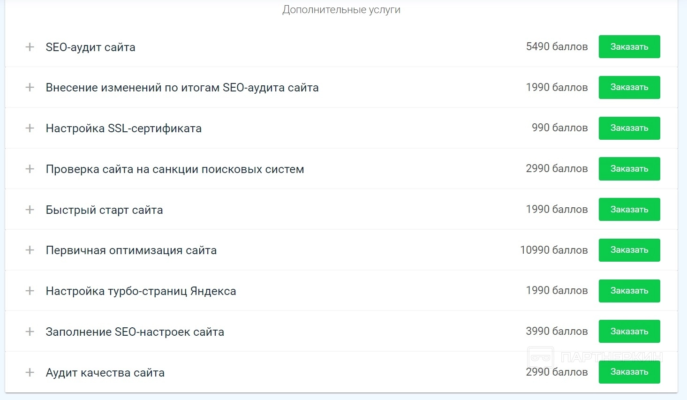Click Заказать for Аудит качества сайта
This screenshot has height=400, width=687.
(629, 372)
